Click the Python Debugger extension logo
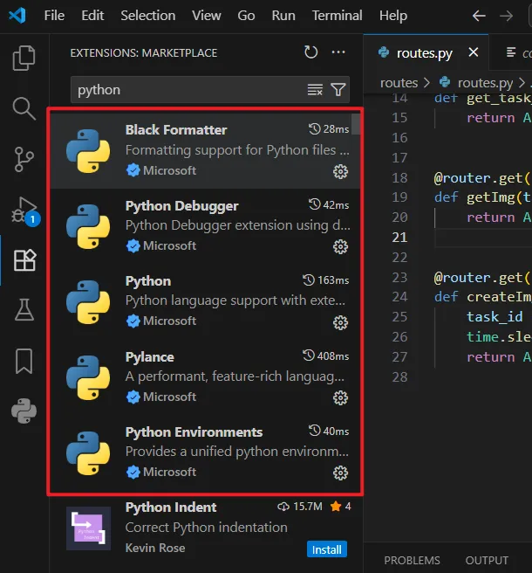This screenshot has height=573, width=532. click(x=88, y=226)
